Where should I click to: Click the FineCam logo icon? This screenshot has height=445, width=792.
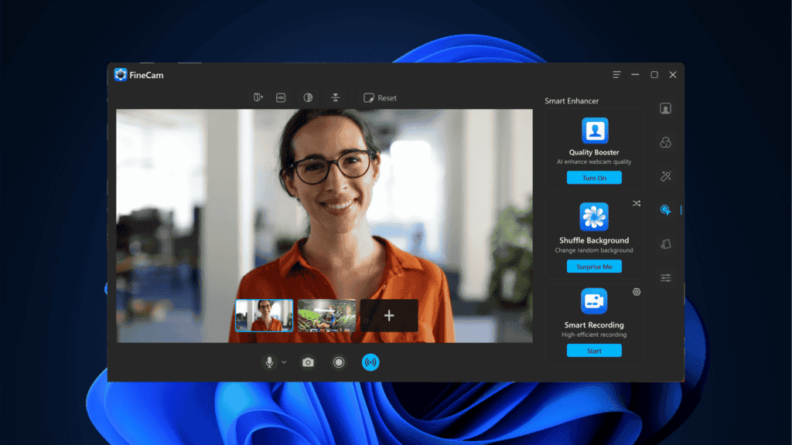[120, 75]
